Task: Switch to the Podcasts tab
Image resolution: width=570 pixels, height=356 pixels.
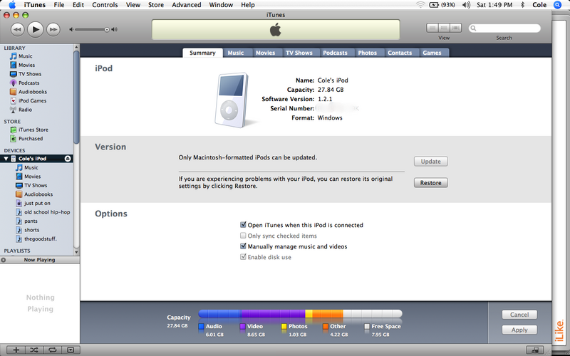Action: (335, 53)
